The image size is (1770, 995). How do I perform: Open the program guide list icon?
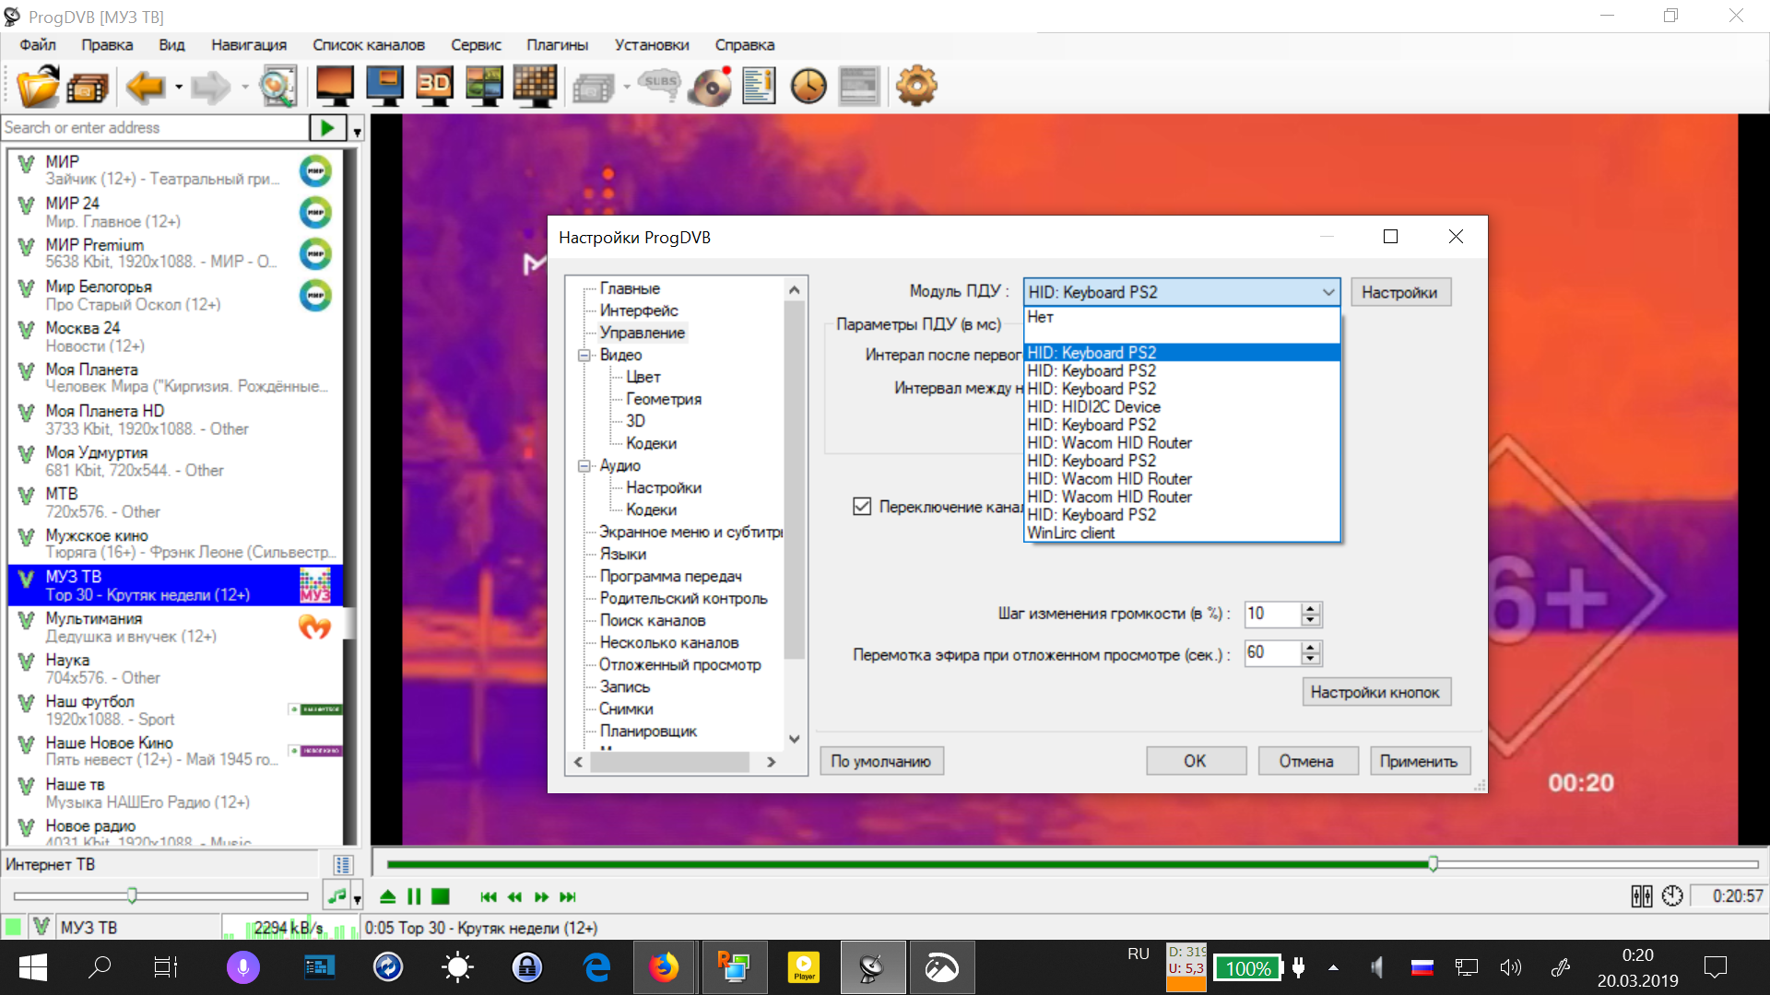click(x=759, y=87)
